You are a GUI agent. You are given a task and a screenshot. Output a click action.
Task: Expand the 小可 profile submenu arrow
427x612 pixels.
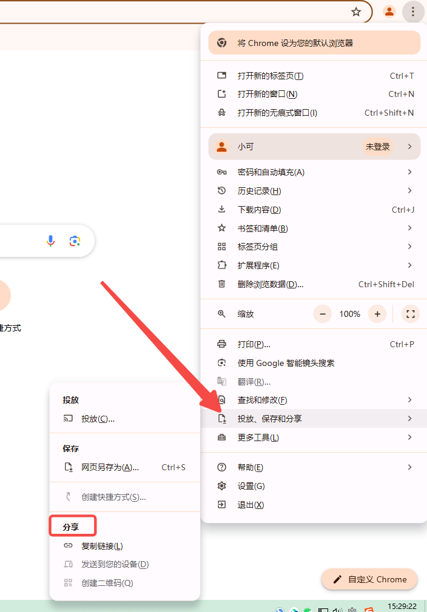coord(409,147)
